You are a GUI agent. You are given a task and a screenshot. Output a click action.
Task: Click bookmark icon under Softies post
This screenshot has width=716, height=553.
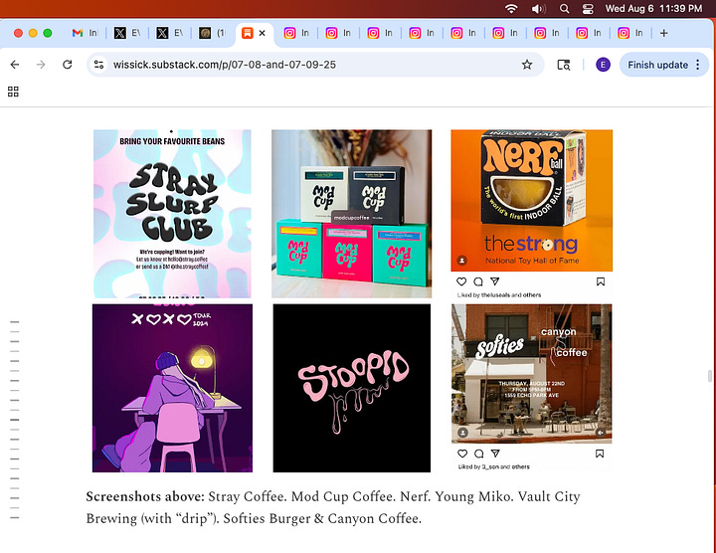pos(600,454)
